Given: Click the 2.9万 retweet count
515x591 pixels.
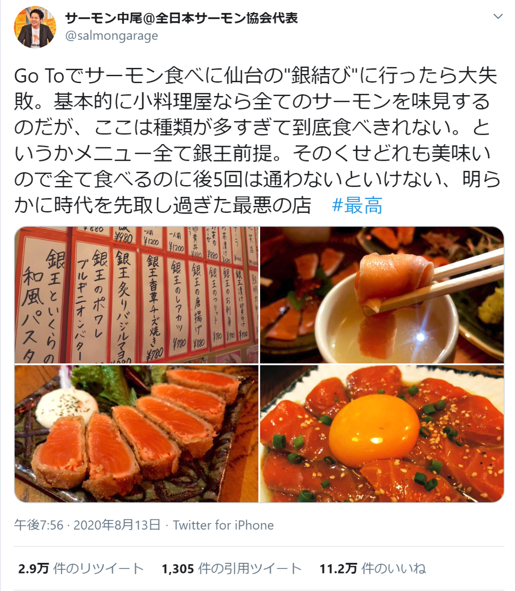Looking at the screenshot, I should [33, 568].
